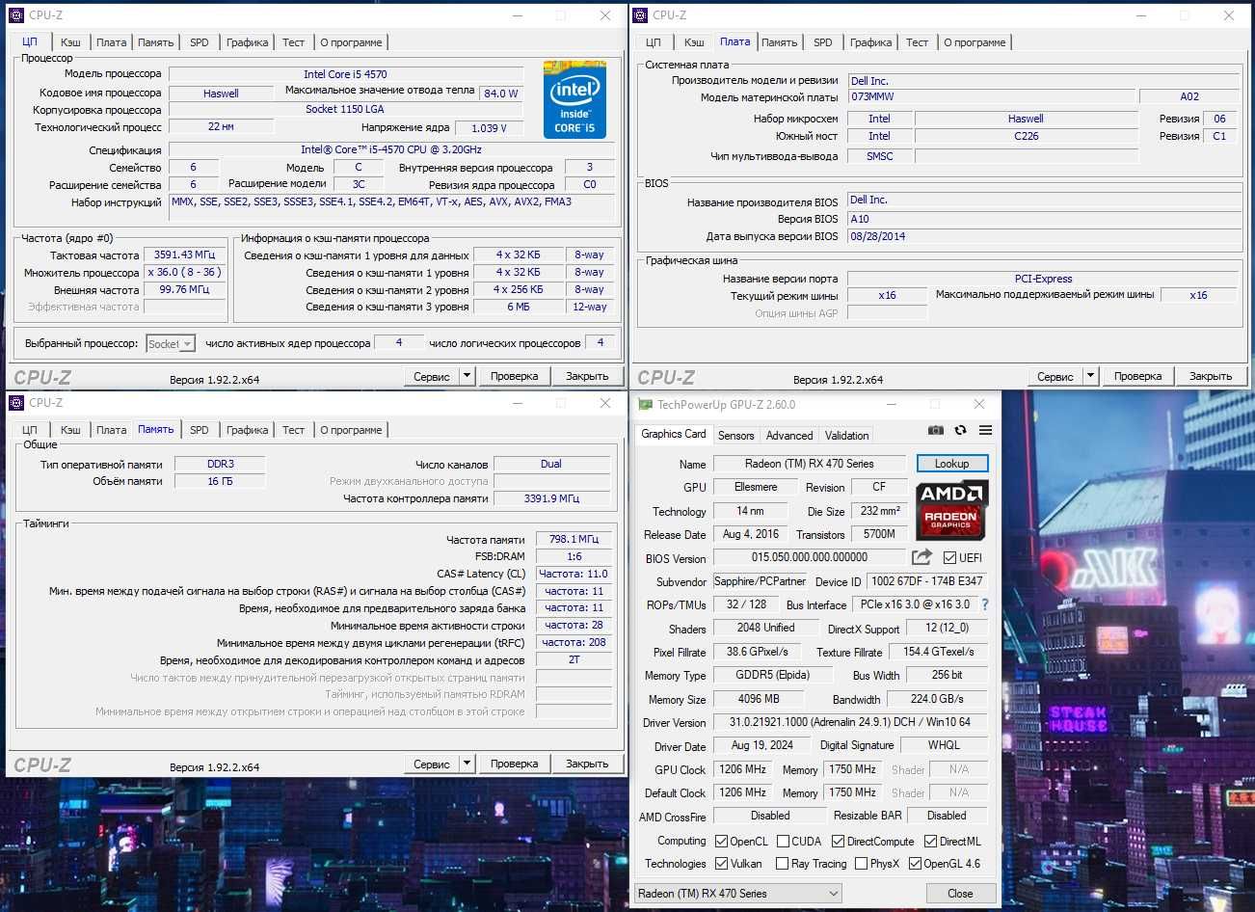Click the BIOS Version field in GPU-Z
The height and width of the screenshot is (912, 1255).
[810, 557]
